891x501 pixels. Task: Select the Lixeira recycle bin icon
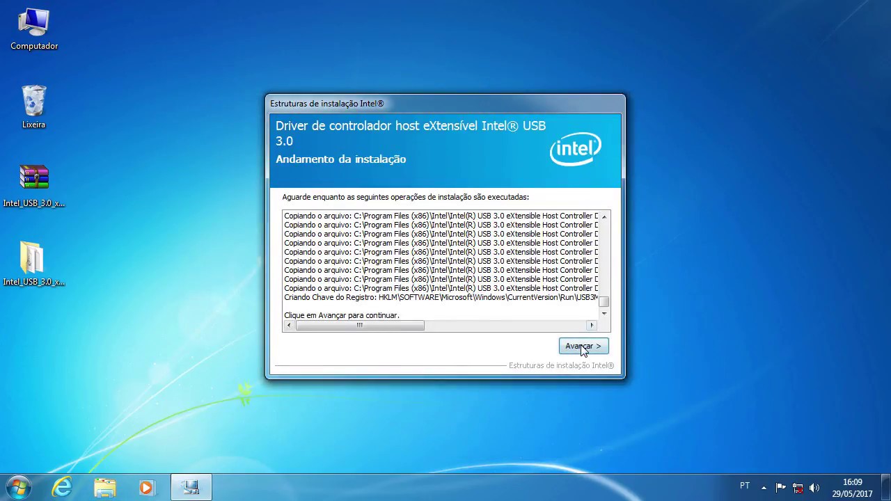coord(33,107)
